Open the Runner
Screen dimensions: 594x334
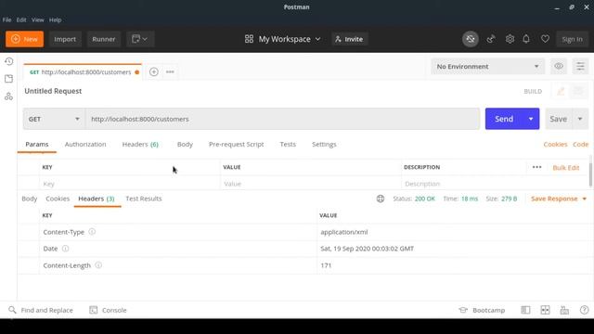pos(103,39)
